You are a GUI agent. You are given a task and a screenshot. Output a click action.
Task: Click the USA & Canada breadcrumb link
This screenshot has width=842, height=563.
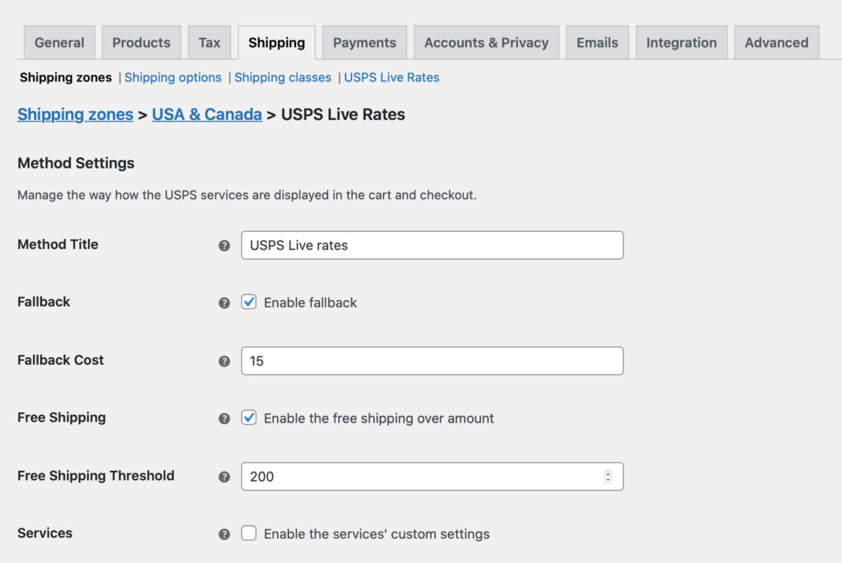click(207, 114)
